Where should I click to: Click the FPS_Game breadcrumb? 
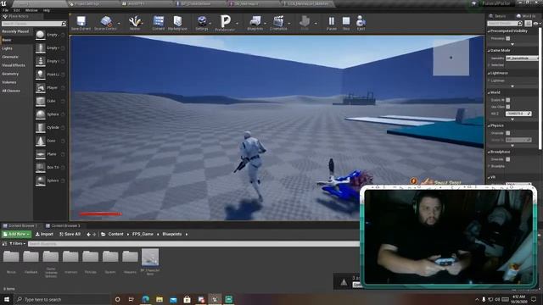(x=143, y=235)
